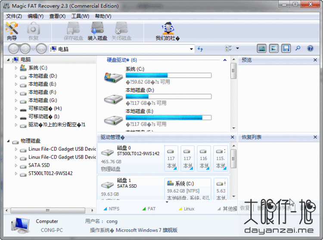Click the drive list vertical scrollbar down arrow

click(x=233, y=128)
